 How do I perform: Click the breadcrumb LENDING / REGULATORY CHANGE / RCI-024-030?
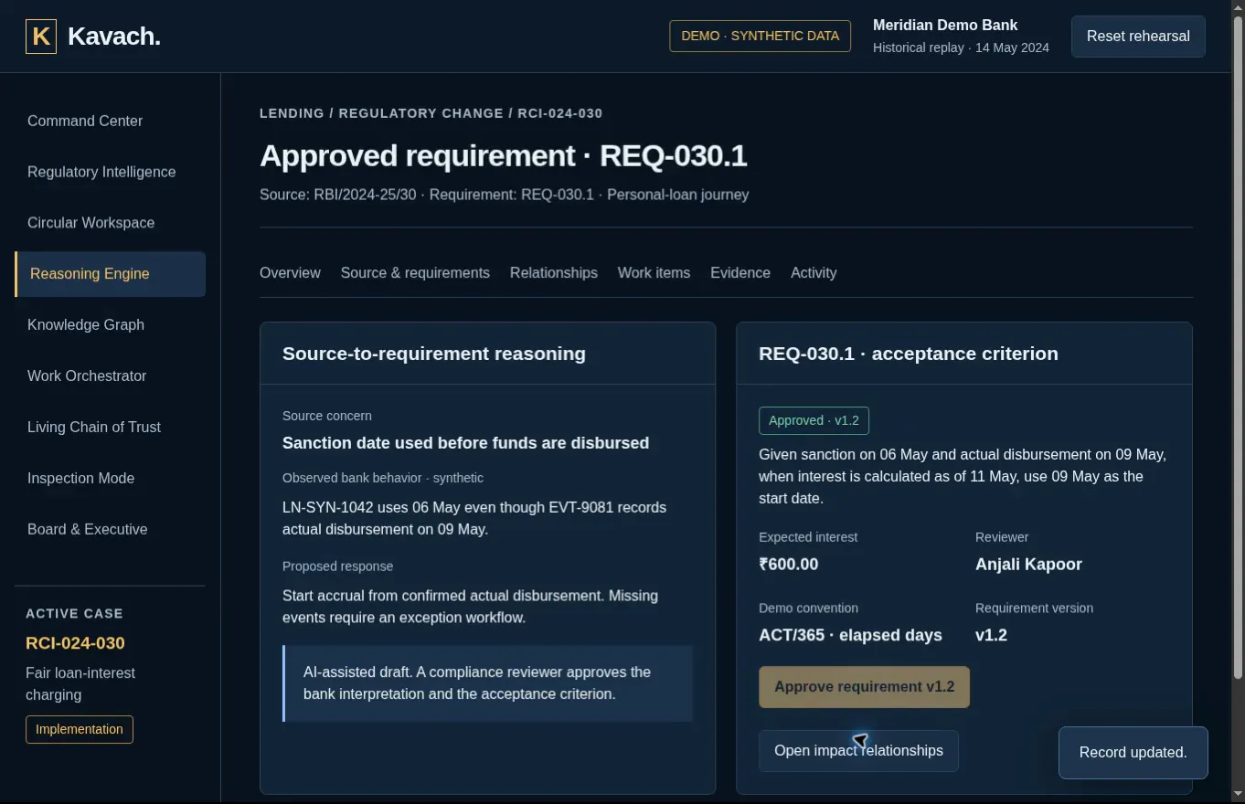tap(431, 113)
